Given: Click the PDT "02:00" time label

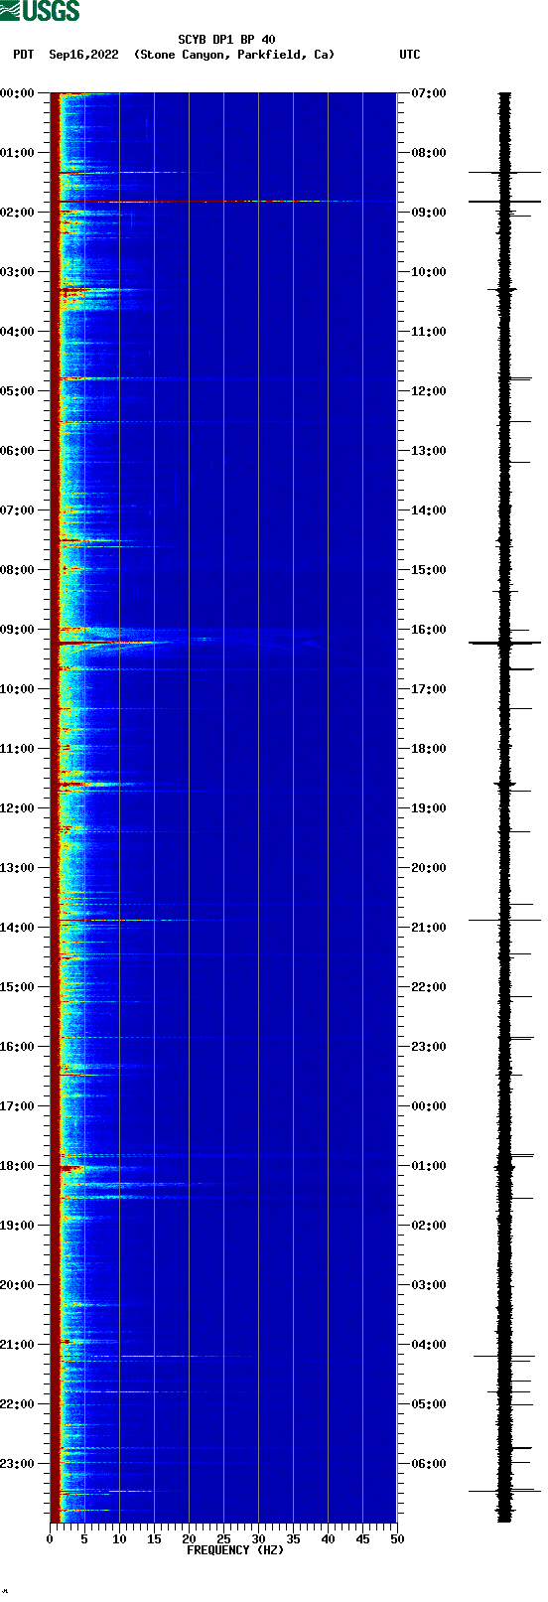Looking at the screenshot, I should (x=18, y=213).
